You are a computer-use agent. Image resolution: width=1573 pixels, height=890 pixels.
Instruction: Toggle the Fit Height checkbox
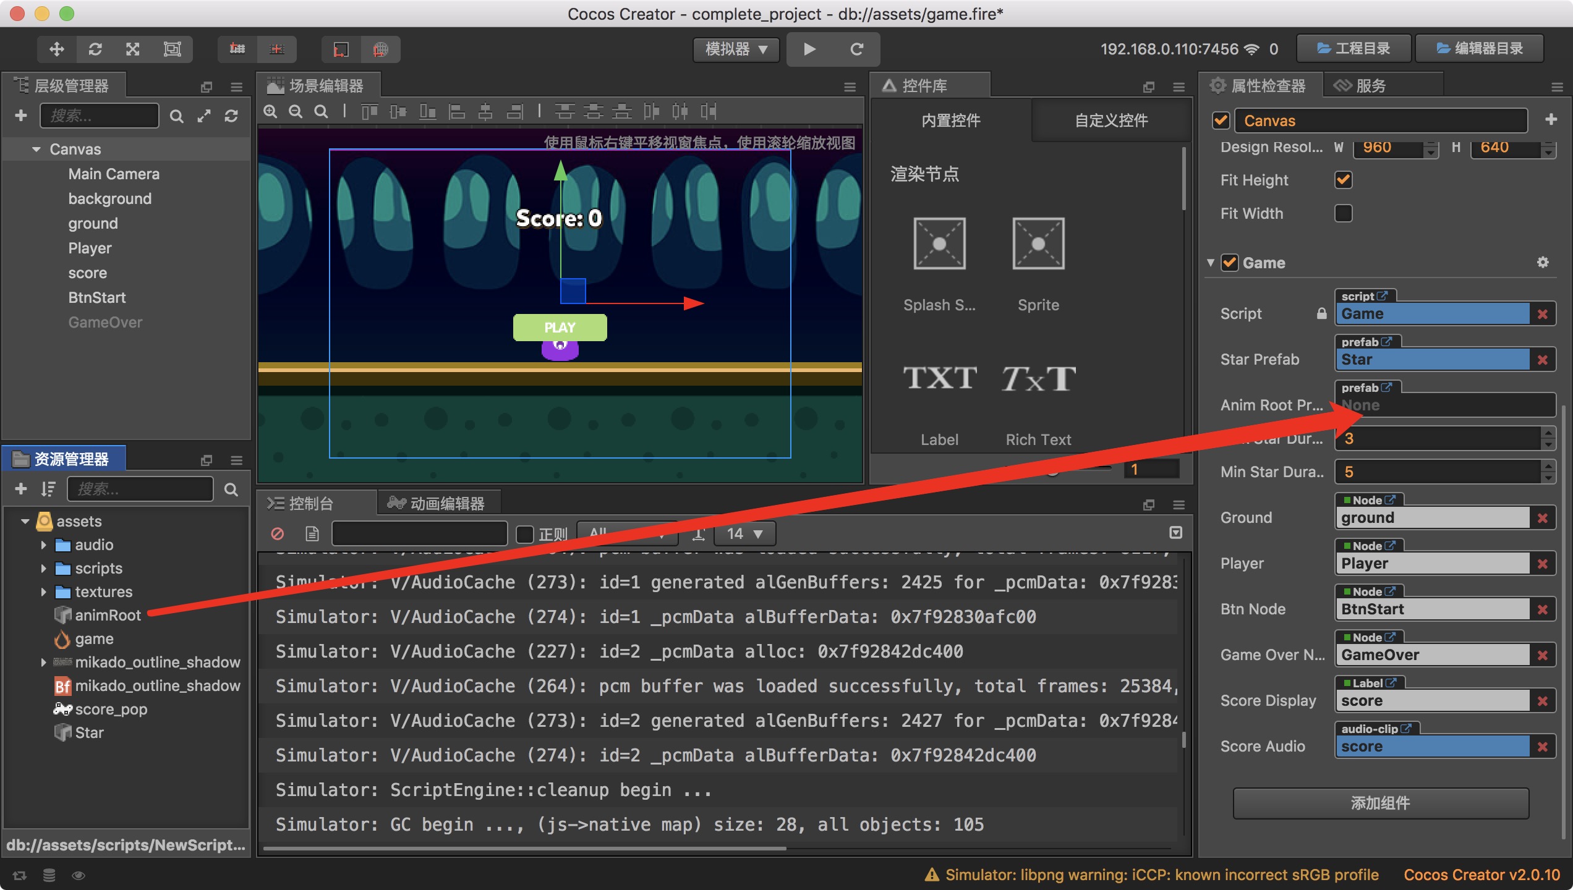tap(1343, 180)
